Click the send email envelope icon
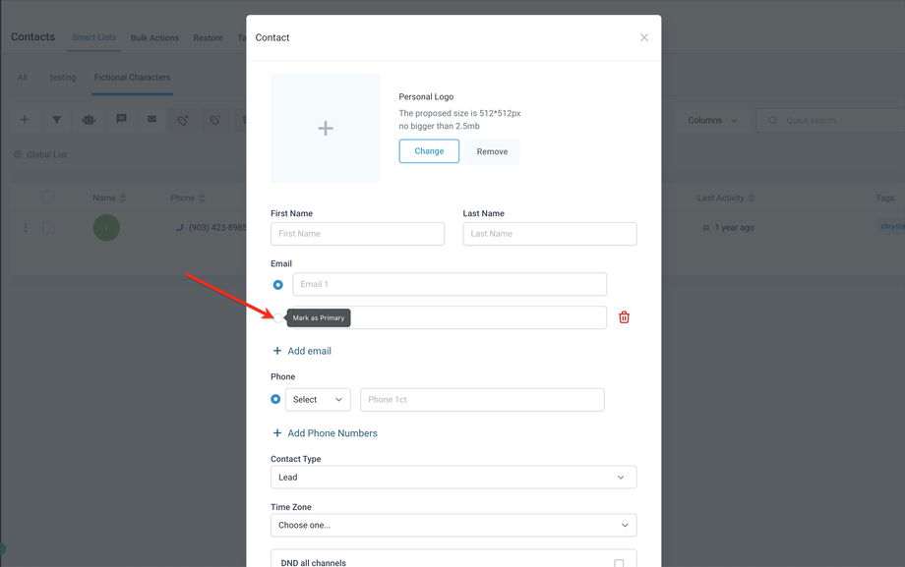The image size is (905, 567). (x=151, y=120)
